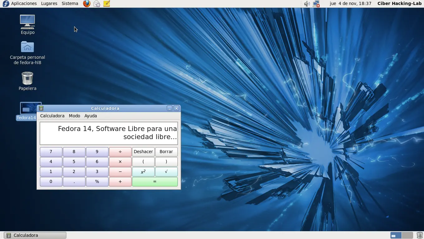Click the number 5 key
Image resolution: width=424 pixels, height=239 pixels.
tap(74, 162)
